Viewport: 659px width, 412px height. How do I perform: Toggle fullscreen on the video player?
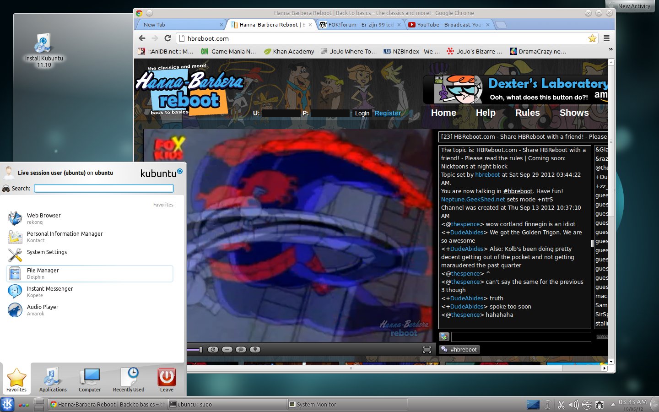click(427, 350)
